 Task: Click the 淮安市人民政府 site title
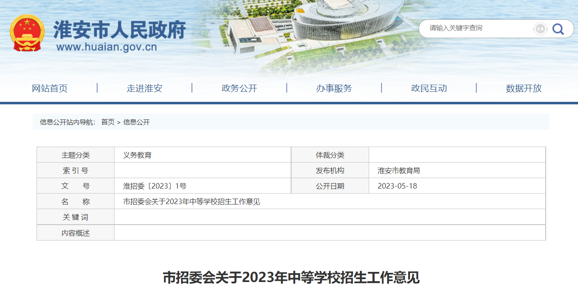coord(120,30)
